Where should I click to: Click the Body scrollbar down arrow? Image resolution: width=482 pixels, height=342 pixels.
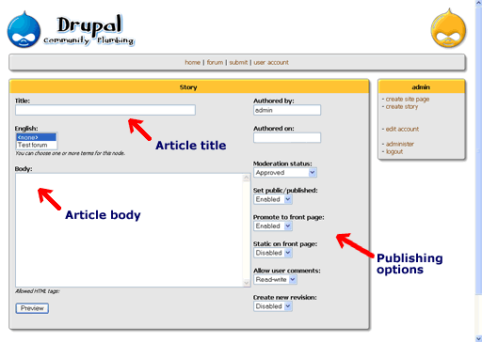point(247,283)
